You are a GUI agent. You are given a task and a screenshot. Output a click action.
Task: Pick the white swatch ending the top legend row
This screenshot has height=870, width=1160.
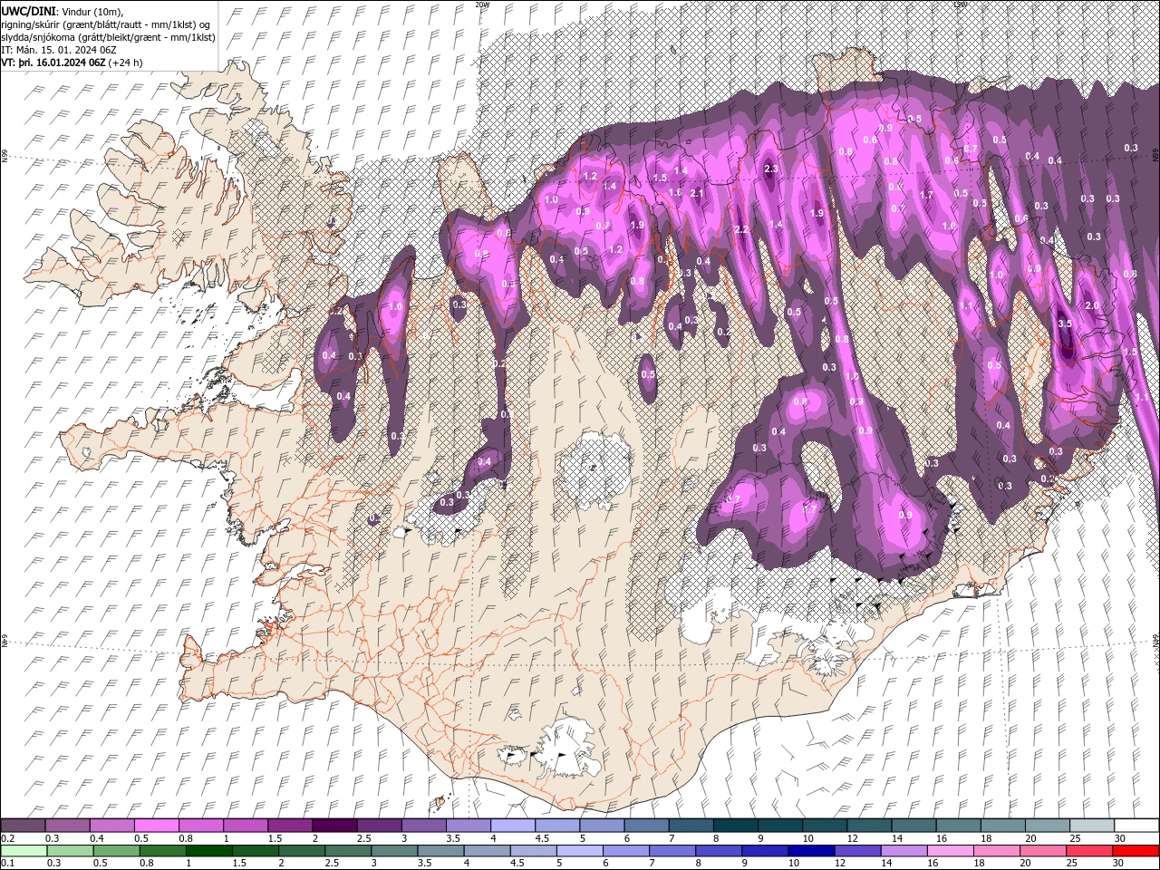1136,826
